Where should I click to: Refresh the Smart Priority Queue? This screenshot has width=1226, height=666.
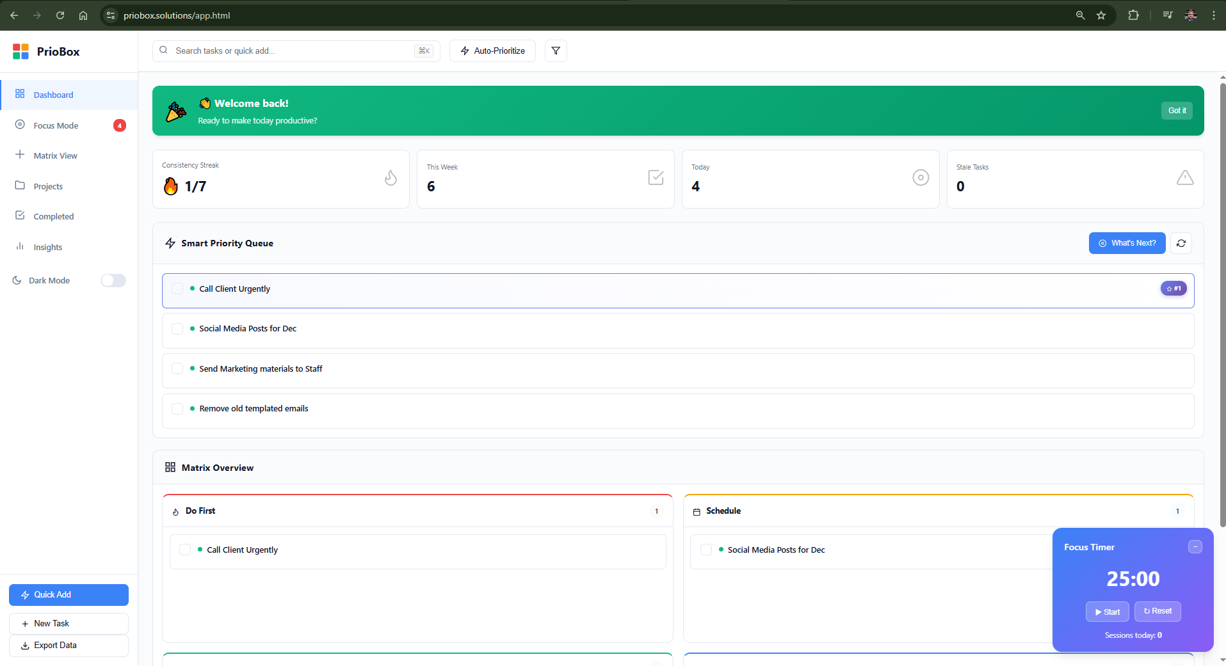coord(1181,243)
